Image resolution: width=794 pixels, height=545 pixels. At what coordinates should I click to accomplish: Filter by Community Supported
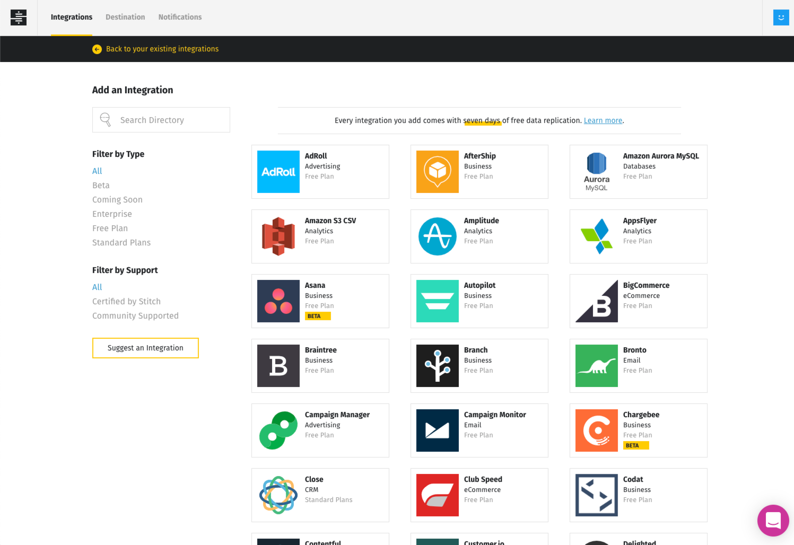click(135, 315)
